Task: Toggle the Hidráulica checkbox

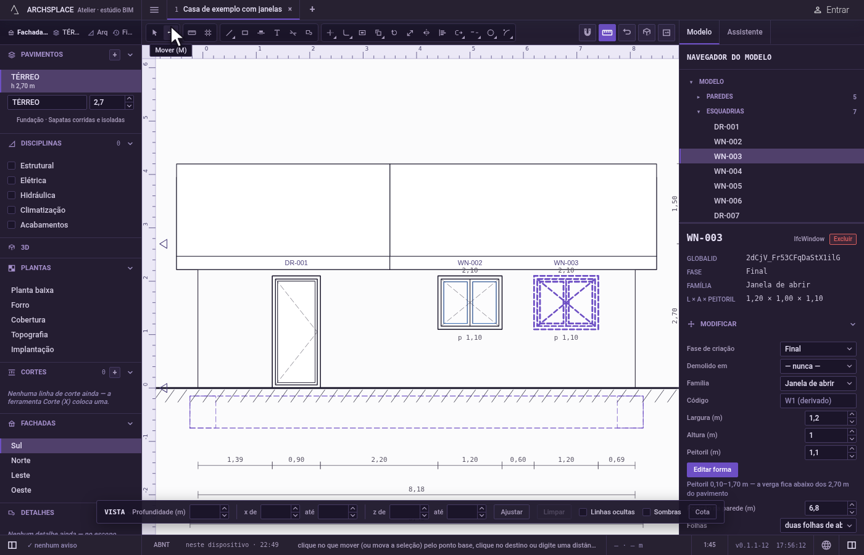Action: (x=11, y=195)
